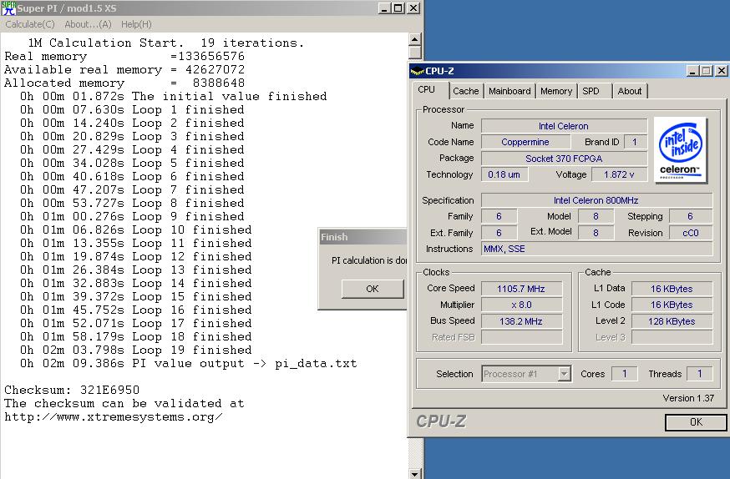Click the 'PI value output -> pi_data.txt' line
Screen dimensions: 730x479
(x=188, y=363)
